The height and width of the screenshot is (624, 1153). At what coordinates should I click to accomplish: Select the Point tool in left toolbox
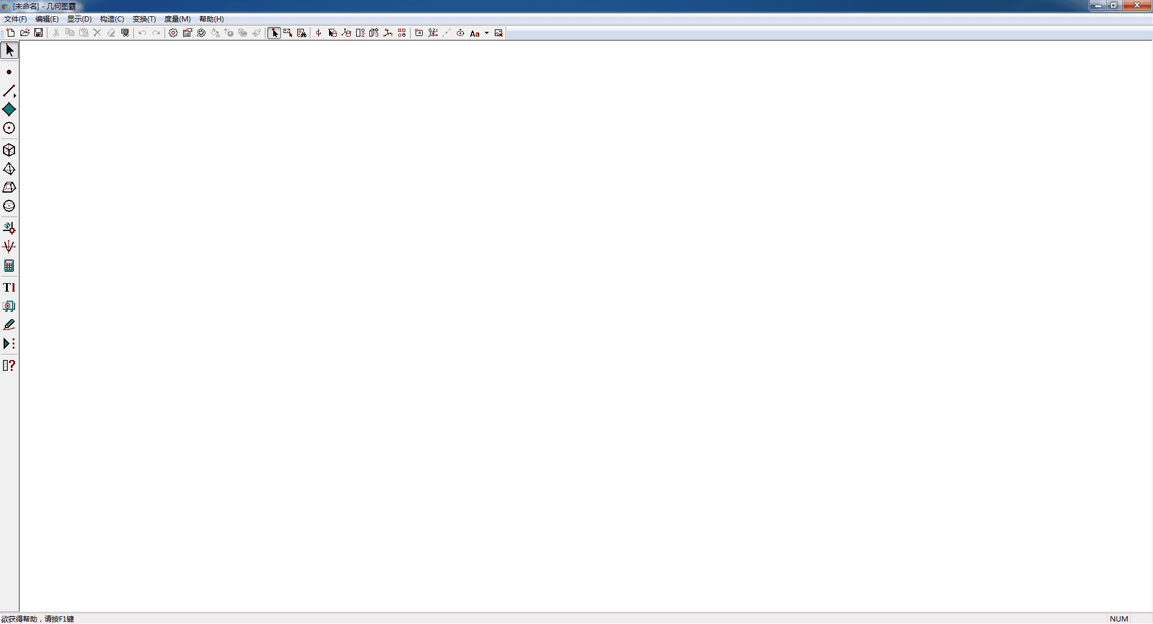(x=9, y=72)
